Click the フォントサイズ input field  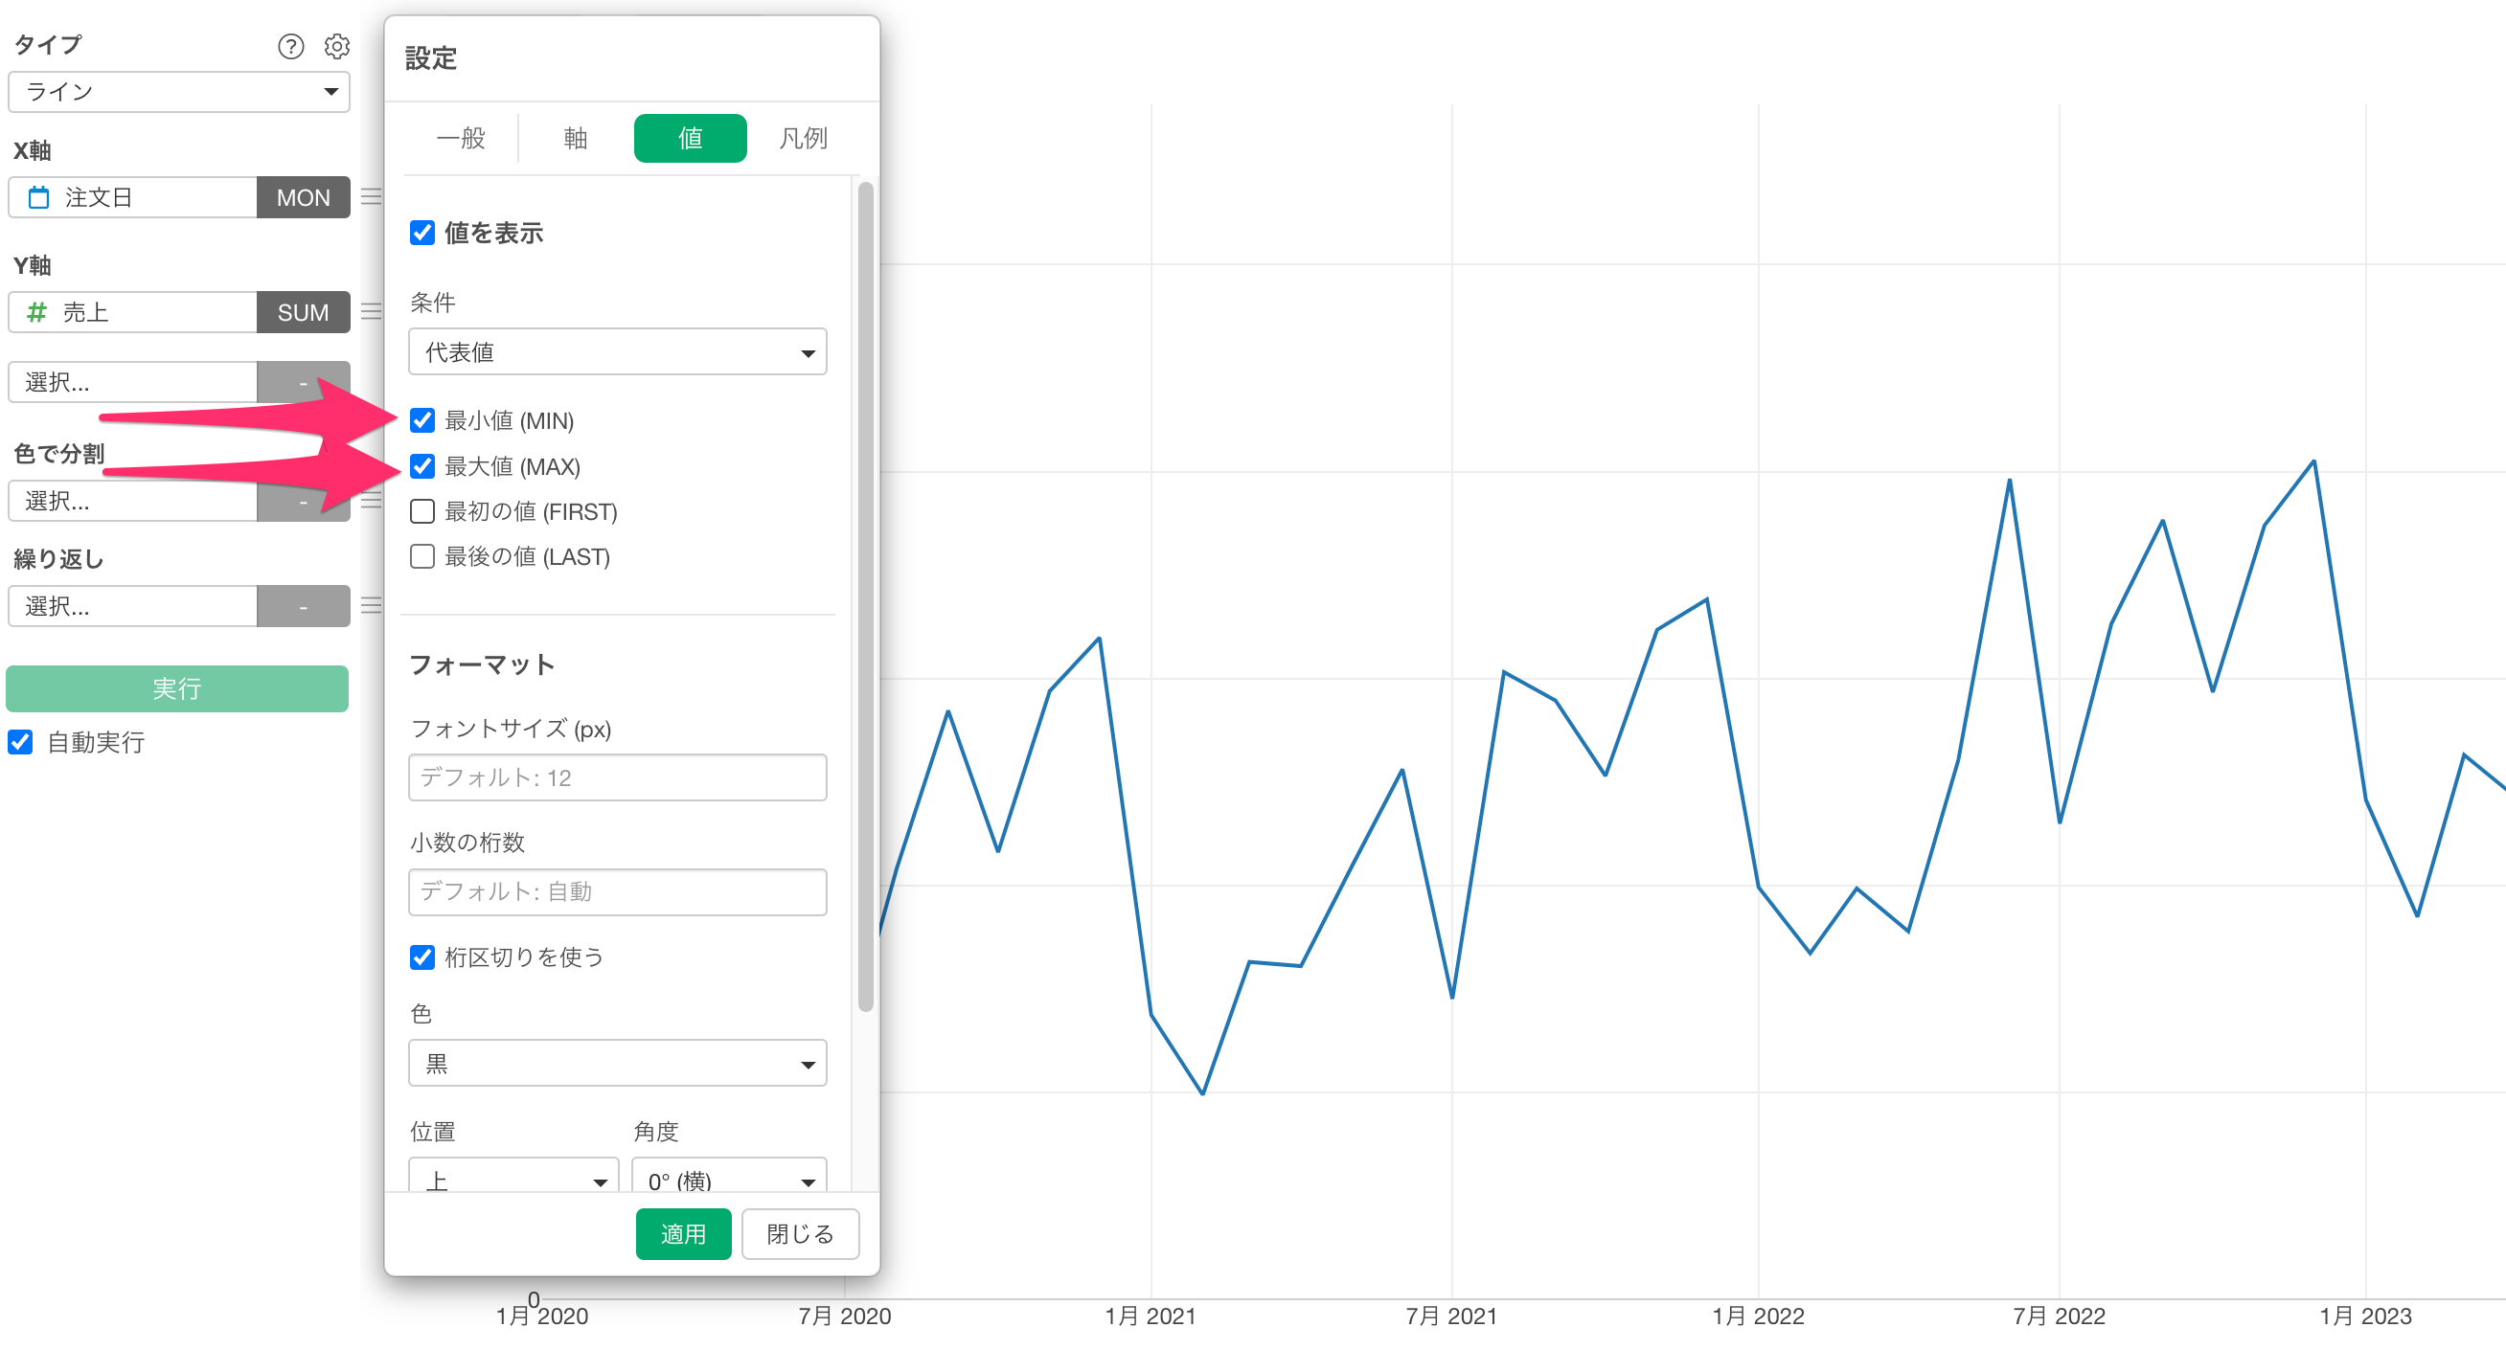point(617,777)
